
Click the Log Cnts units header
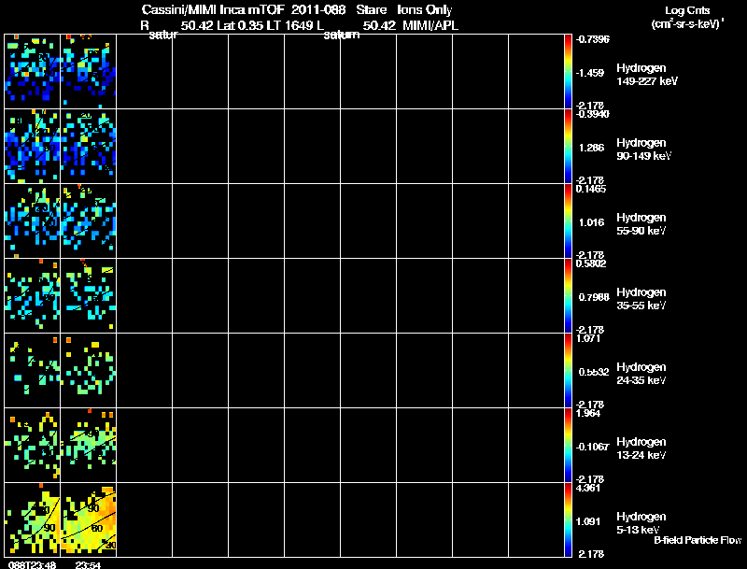687,18
